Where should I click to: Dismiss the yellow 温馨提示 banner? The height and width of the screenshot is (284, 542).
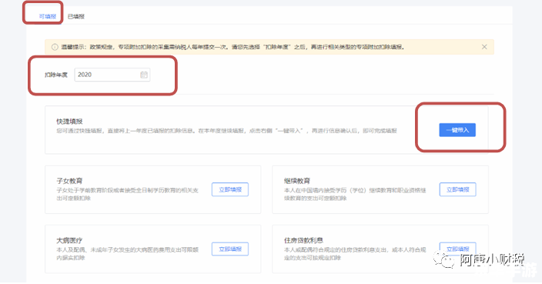484,47
